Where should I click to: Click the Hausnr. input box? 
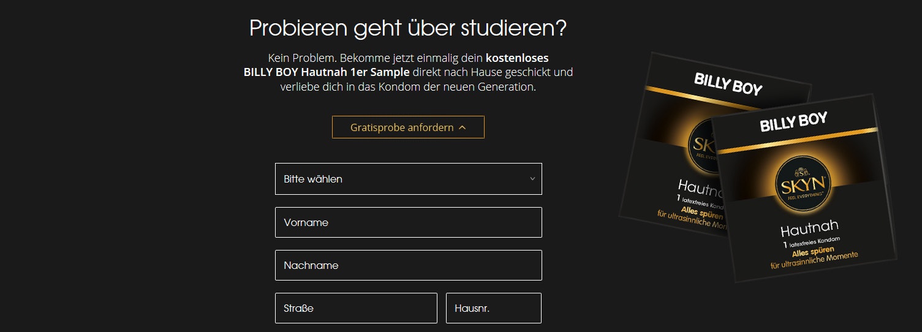493,308
